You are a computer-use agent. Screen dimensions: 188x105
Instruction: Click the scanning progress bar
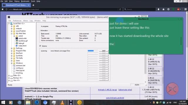[93, 51]
